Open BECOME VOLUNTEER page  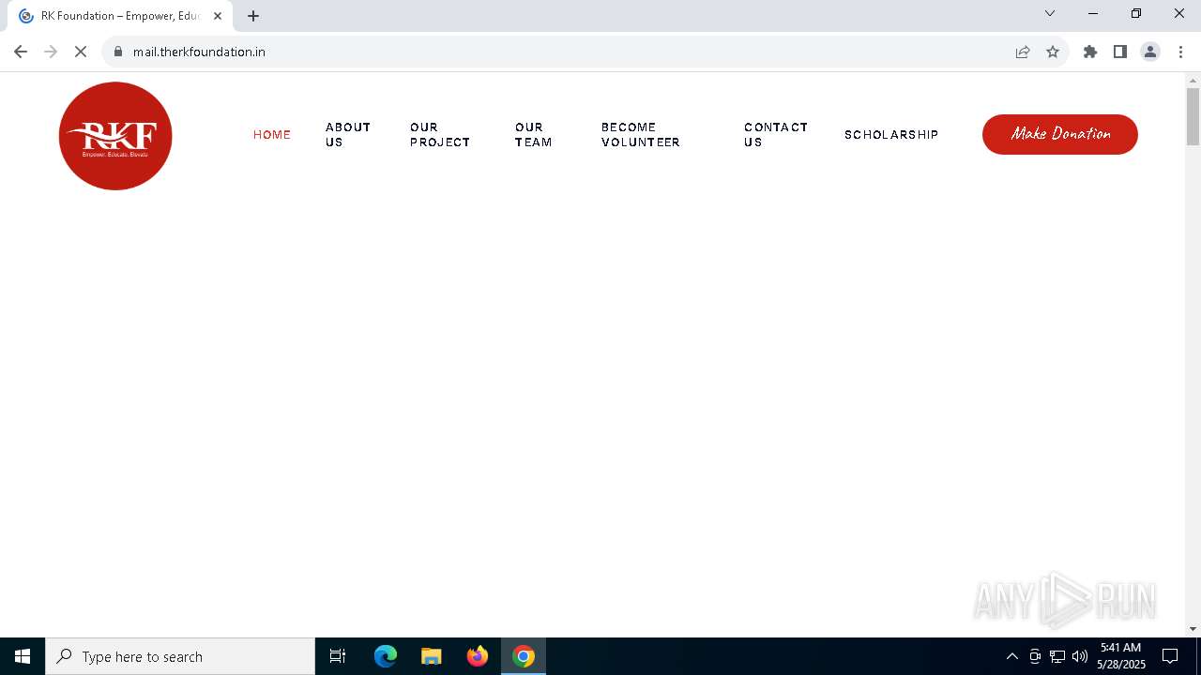[641, 135]
